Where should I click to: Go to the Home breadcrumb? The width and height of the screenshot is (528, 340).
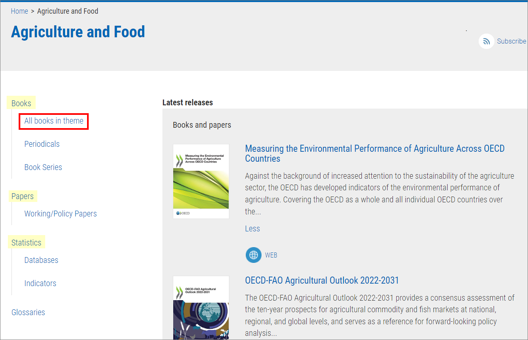pyautogui.click(x=19, y=11)
